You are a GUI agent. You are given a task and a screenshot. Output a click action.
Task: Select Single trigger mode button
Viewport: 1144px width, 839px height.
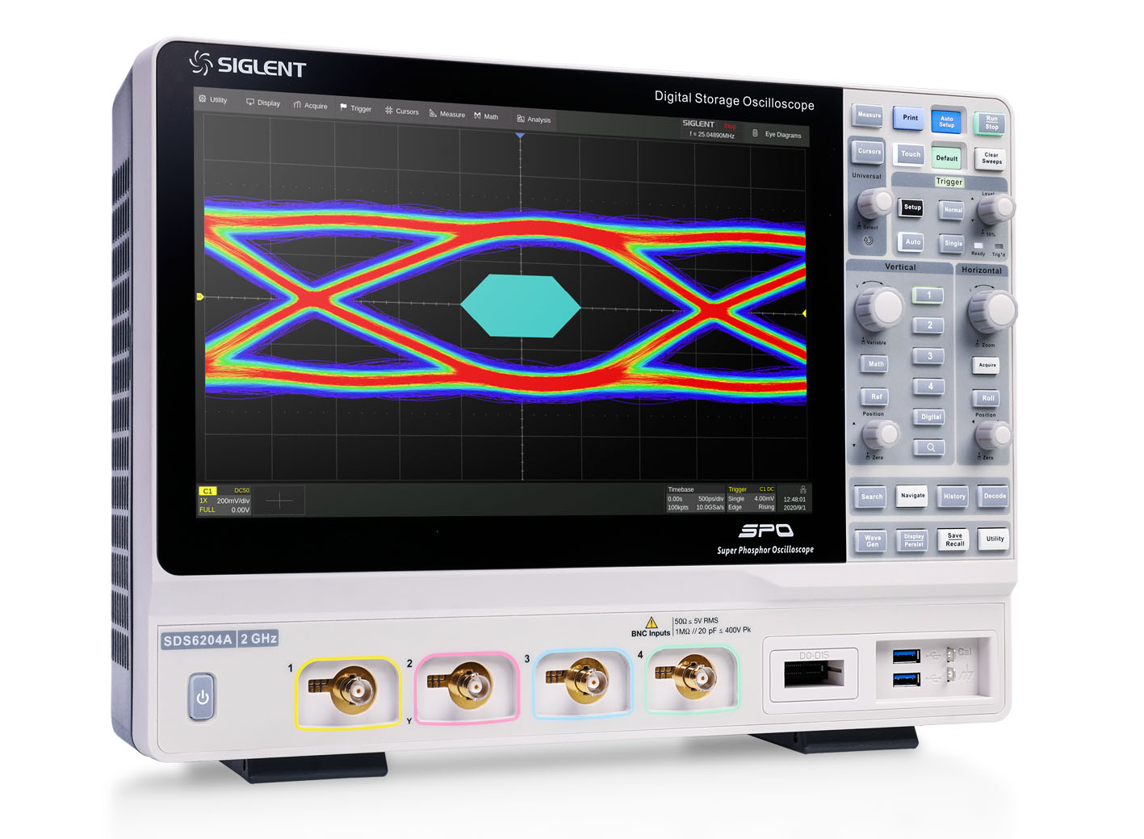coord(953,243)
